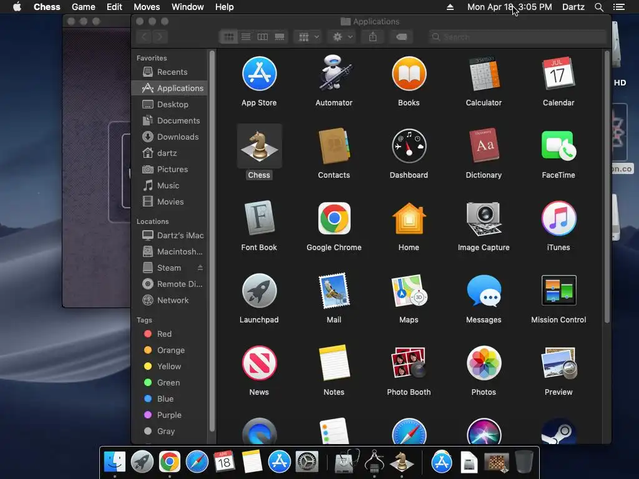Go to Downloads in sidebar

pyautogui.click(x=170, y=137)
